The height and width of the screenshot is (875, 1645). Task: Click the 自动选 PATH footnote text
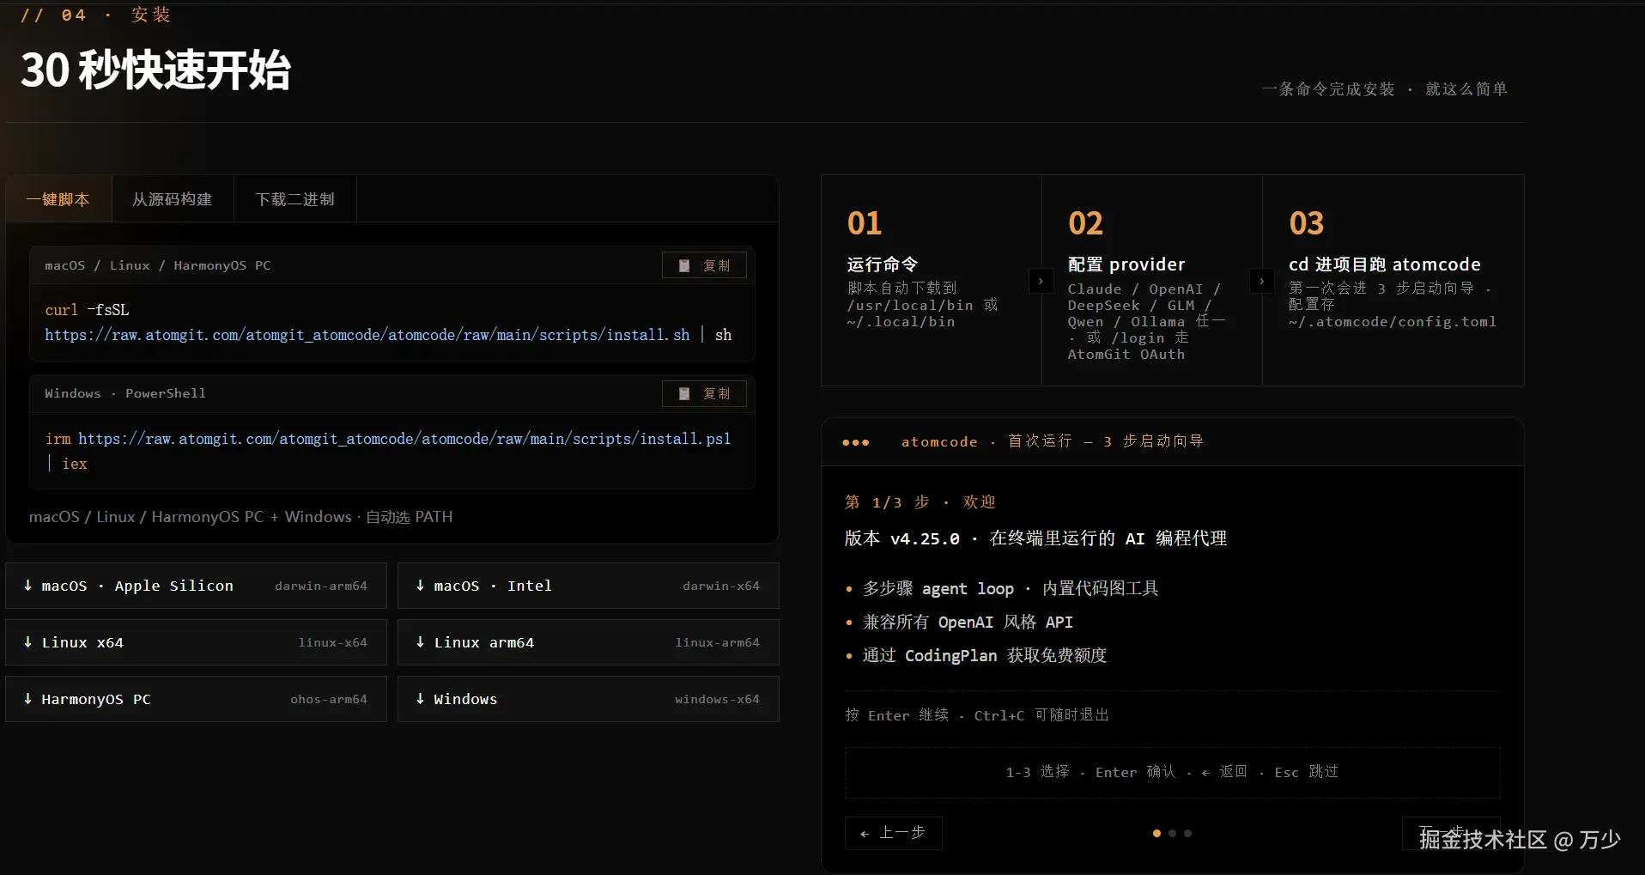click(409, 517)
